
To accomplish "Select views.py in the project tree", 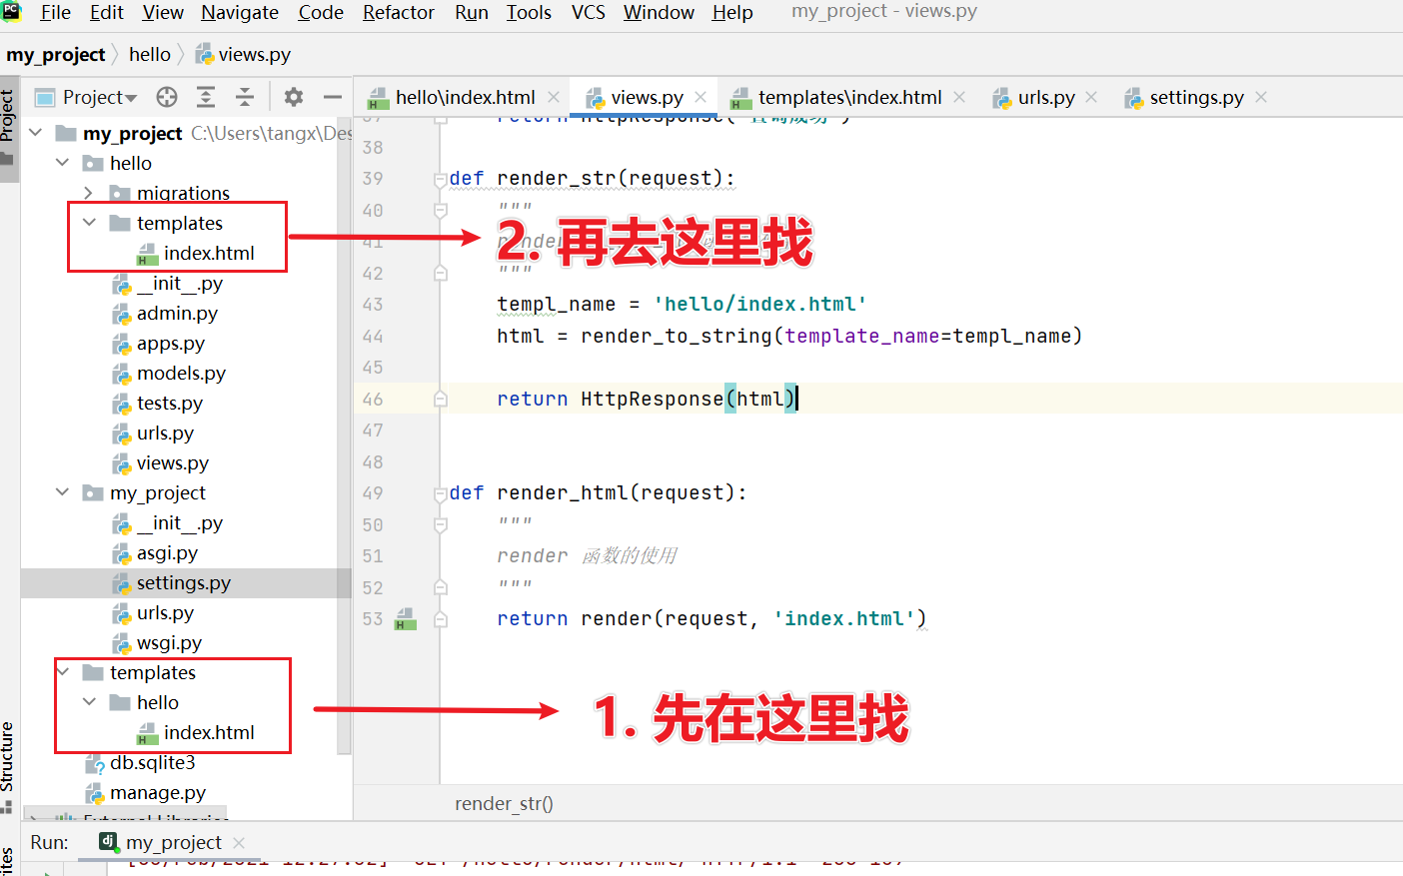I will coord(173,462).
